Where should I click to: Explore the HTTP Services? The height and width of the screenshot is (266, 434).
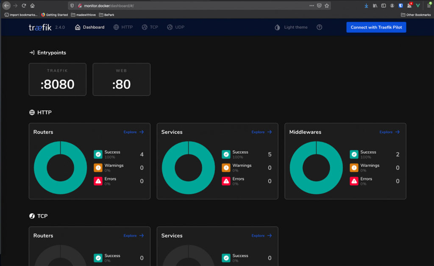[262, 132]
